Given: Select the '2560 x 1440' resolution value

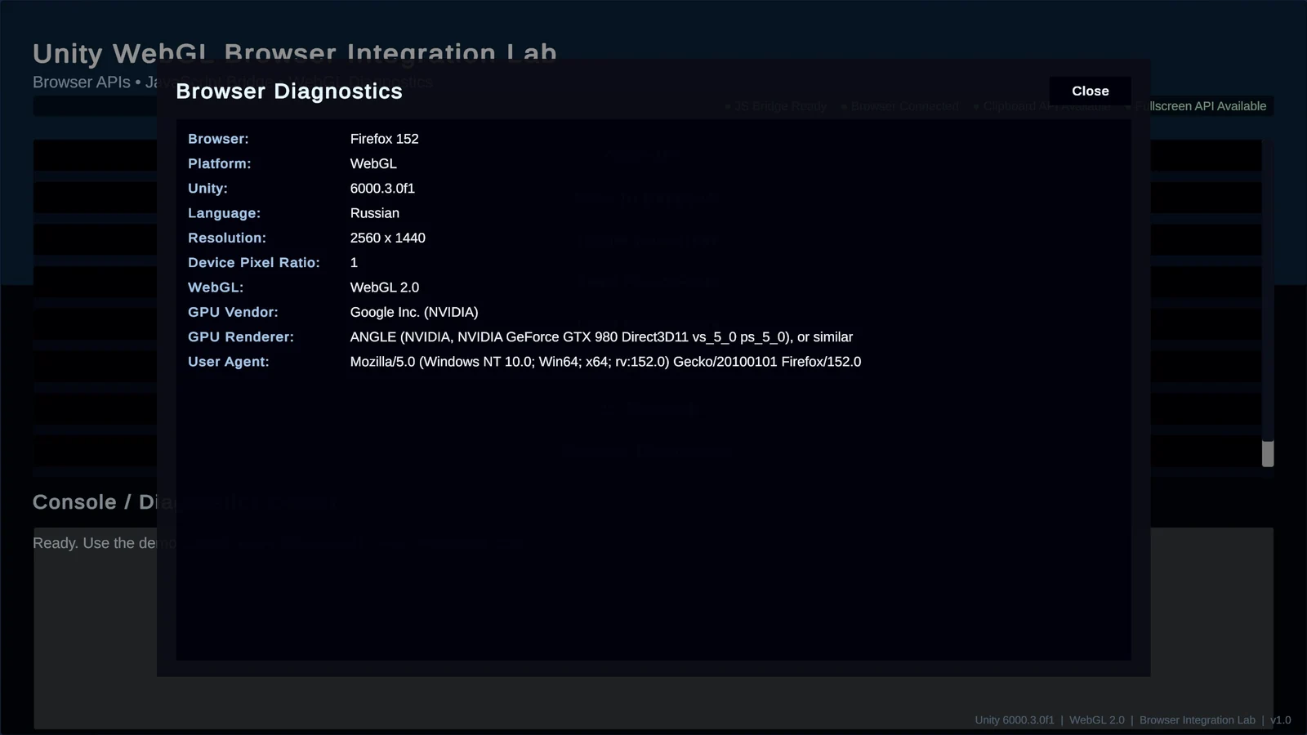Looking at the screenshot, I should tap(387, 238).
